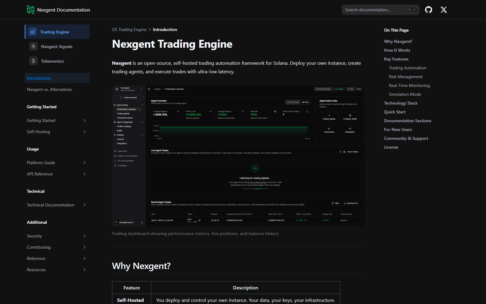Click the Tokenomics dollar icon
This screenshot has width=486, height=304.
tap(33, 61)
